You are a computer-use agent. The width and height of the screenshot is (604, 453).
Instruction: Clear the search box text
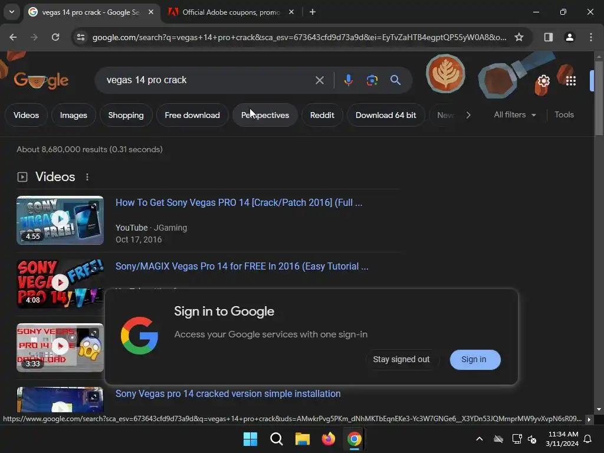coord(319,80)
